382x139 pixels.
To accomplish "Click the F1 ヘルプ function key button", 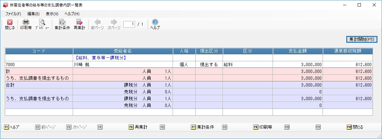I will click(x=12, y=127).
